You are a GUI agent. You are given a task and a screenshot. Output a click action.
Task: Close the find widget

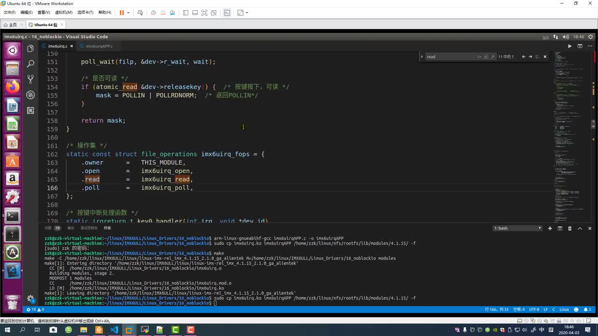[x=545, y=56]
